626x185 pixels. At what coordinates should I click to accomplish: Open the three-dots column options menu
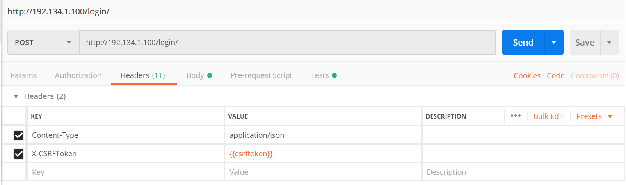point(515,116)
